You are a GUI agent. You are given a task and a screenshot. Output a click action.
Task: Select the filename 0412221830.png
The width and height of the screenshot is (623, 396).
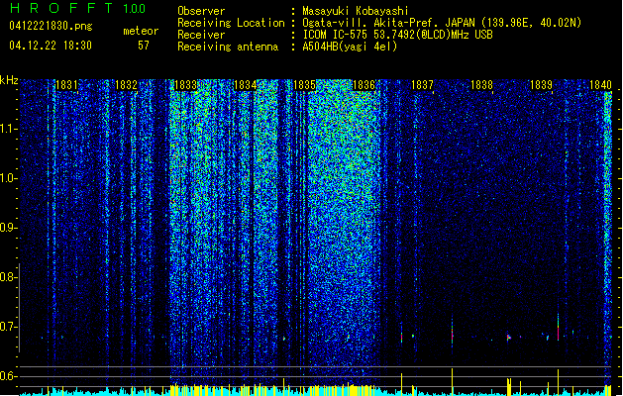[x=51, y=27]
